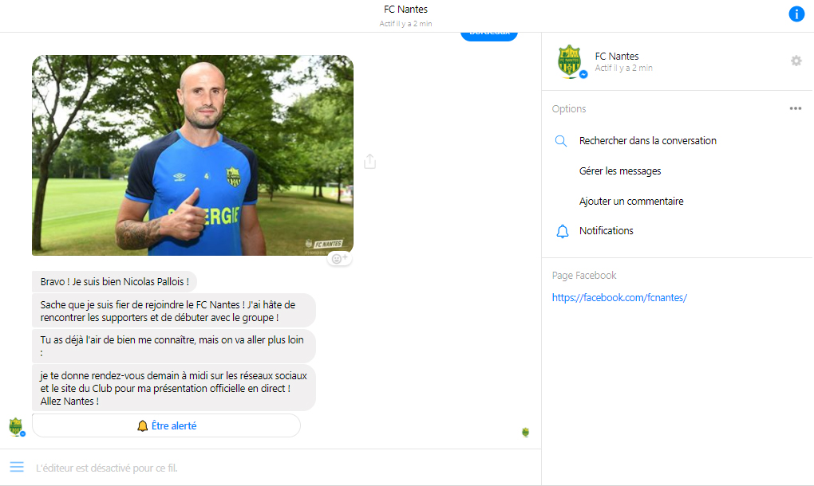Open the hamburger menu beside the editor
This screenshot has width=814, height=486.
tap(17, 467)
